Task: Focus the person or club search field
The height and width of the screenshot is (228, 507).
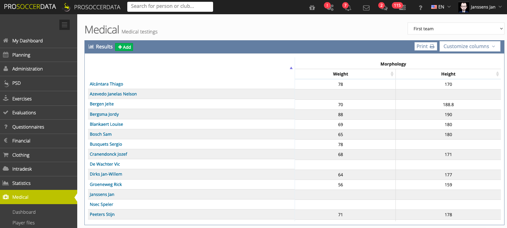Action: pyautogui.click(x=170, y=6)
